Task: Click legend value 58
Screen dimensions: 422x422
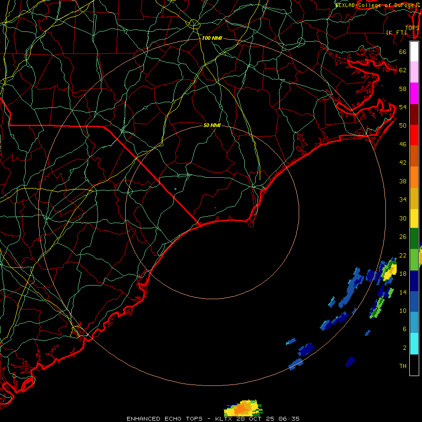Action: click(403, 89)
